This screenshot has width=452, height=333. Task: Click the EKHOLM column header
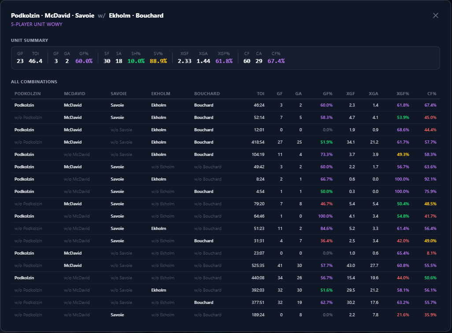(161, 94)
